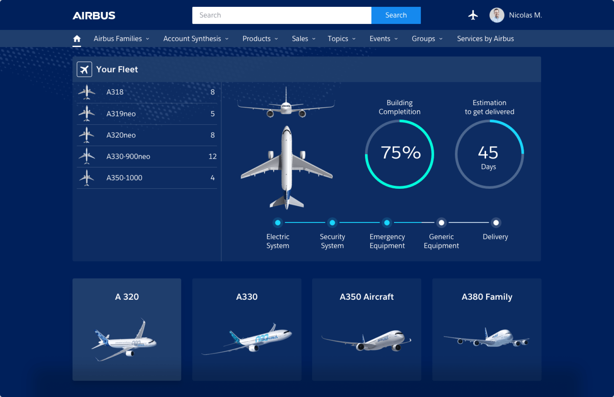Select the A350-1000 fleet row label
Viewport: 614px width, 397px height.
(125, 178)
